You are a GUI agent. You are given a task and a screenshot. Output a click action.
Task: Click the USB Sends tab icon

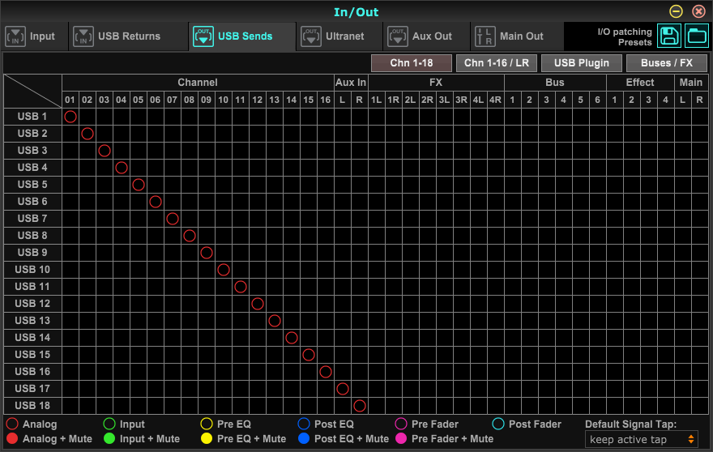coord(203,36)
